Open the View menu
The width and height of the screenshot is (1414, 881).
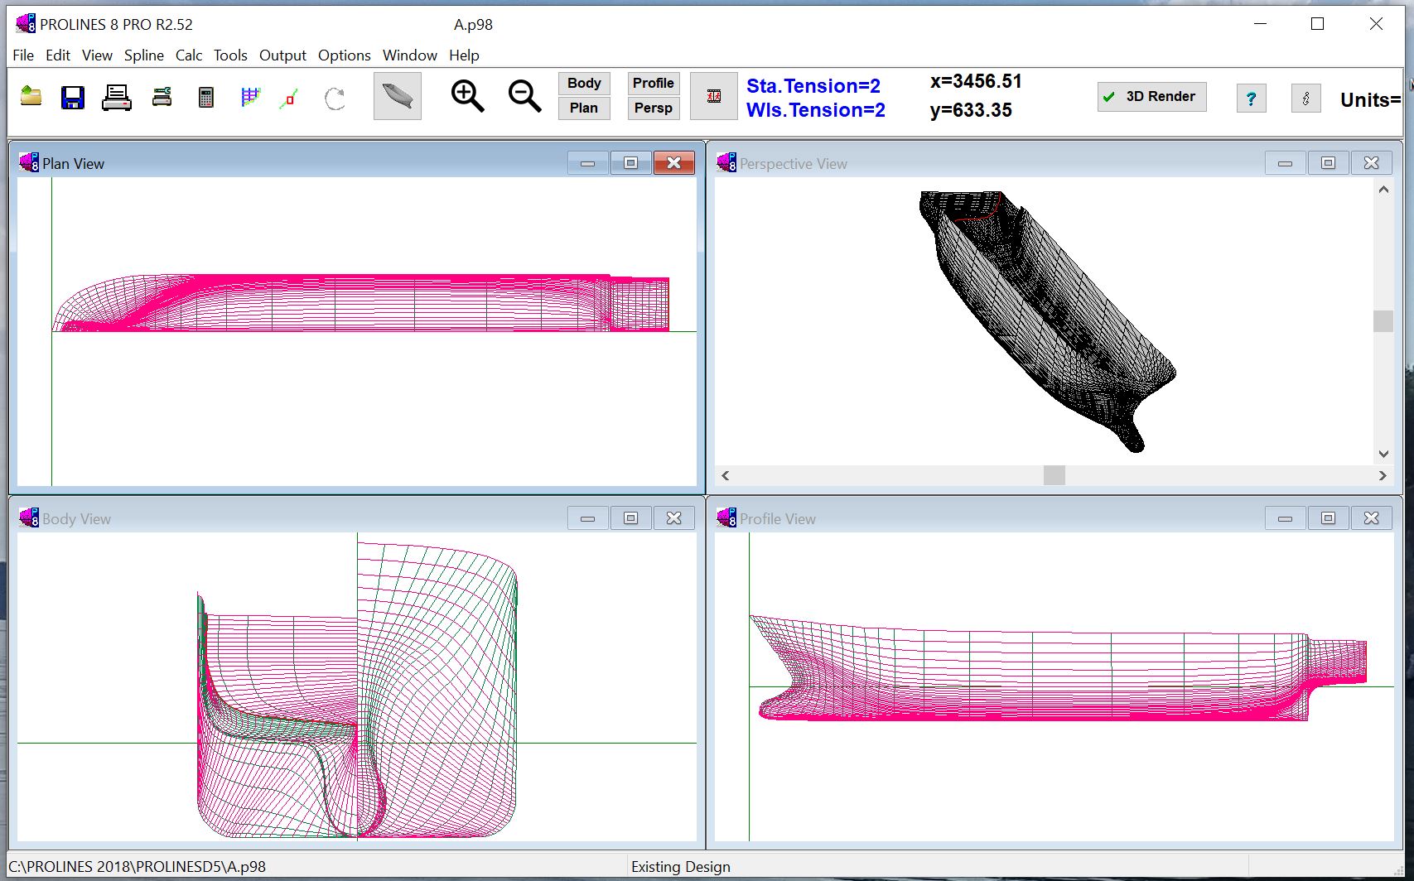coord(97,55)
